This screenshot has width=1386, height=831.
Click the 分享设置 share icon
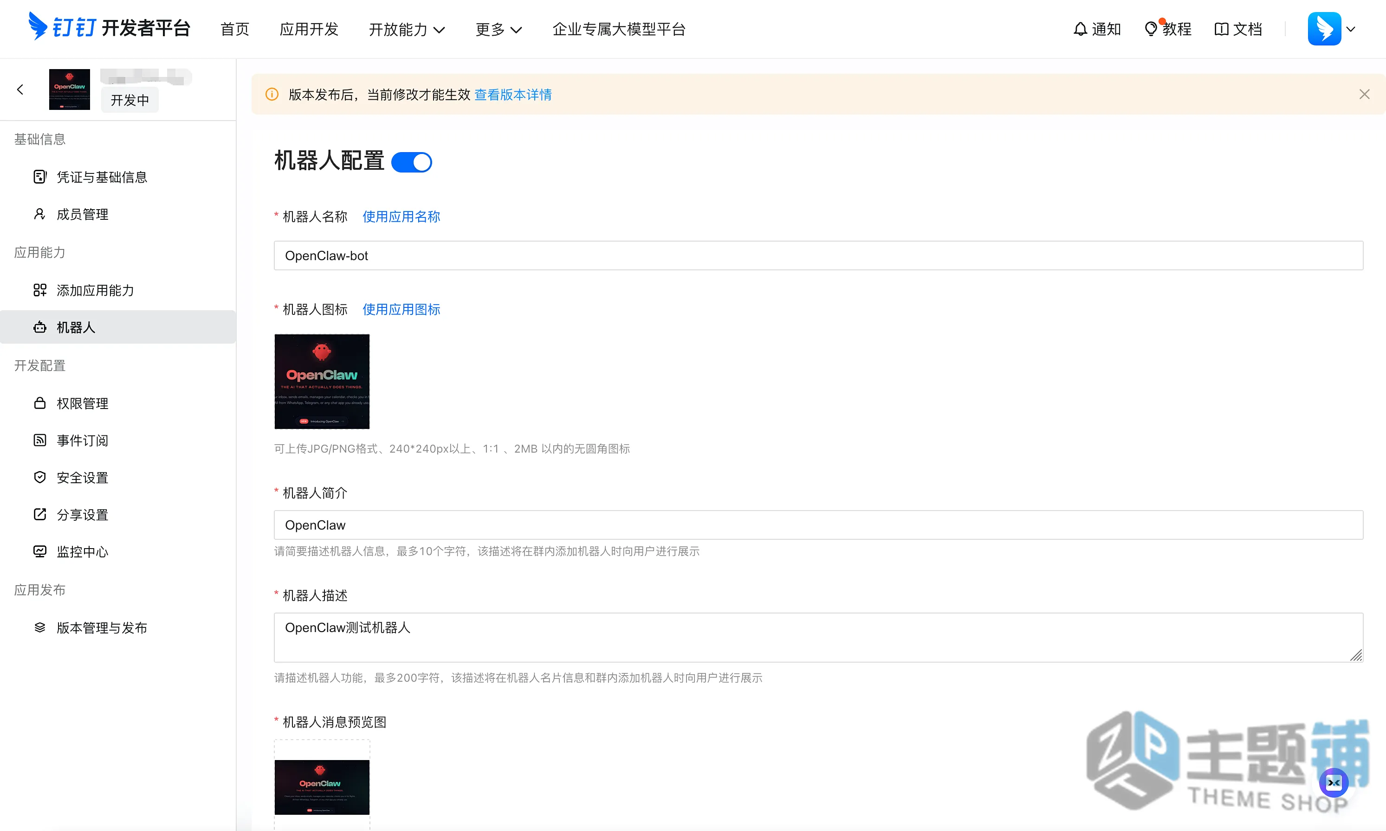click(x=40, y=514)
